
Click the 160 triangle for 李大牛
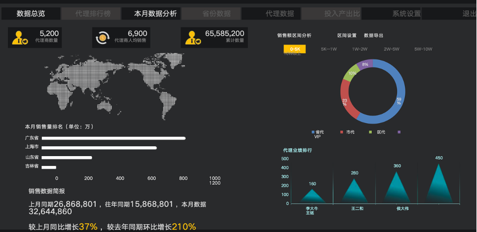(312, 196)
